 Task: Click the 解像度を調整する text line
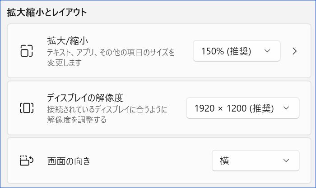tap(77, 120)
